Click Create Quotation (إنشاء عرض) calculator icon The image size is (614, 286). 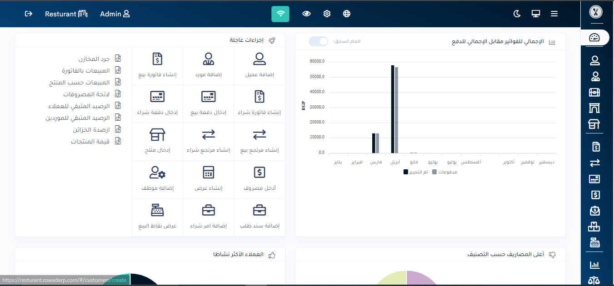click(x=208, y=173)
